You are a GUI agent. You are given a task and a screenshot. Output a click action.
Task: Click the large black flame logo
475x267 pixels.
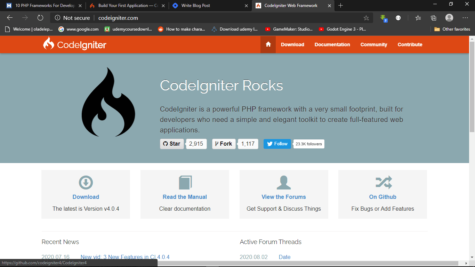108,102
